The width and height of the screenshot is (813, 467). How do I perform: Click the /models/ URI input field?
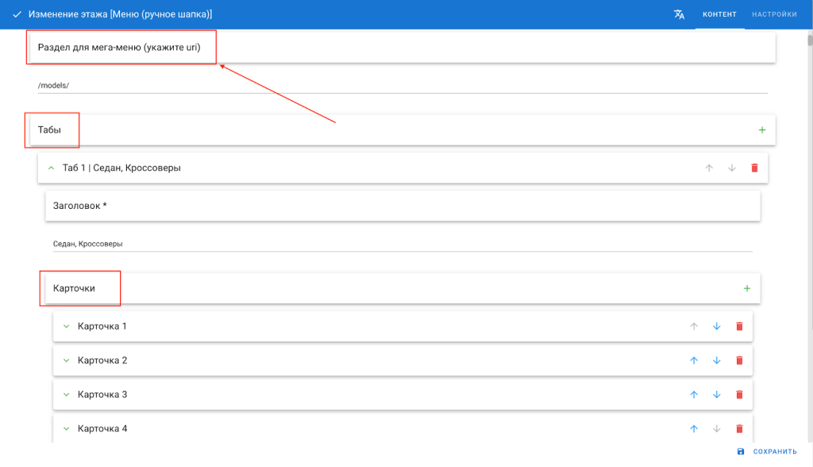[402, 85]
